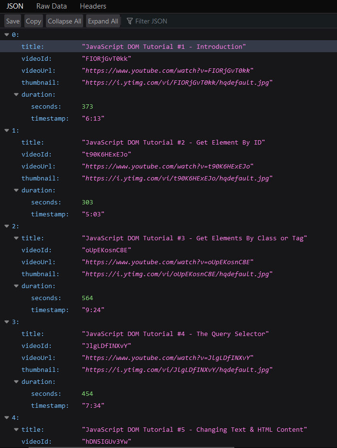This screenshot has height=448, width=337.
Task: Collapse duration under item 3
Action: pyautogui.click(x=16, y=382)
